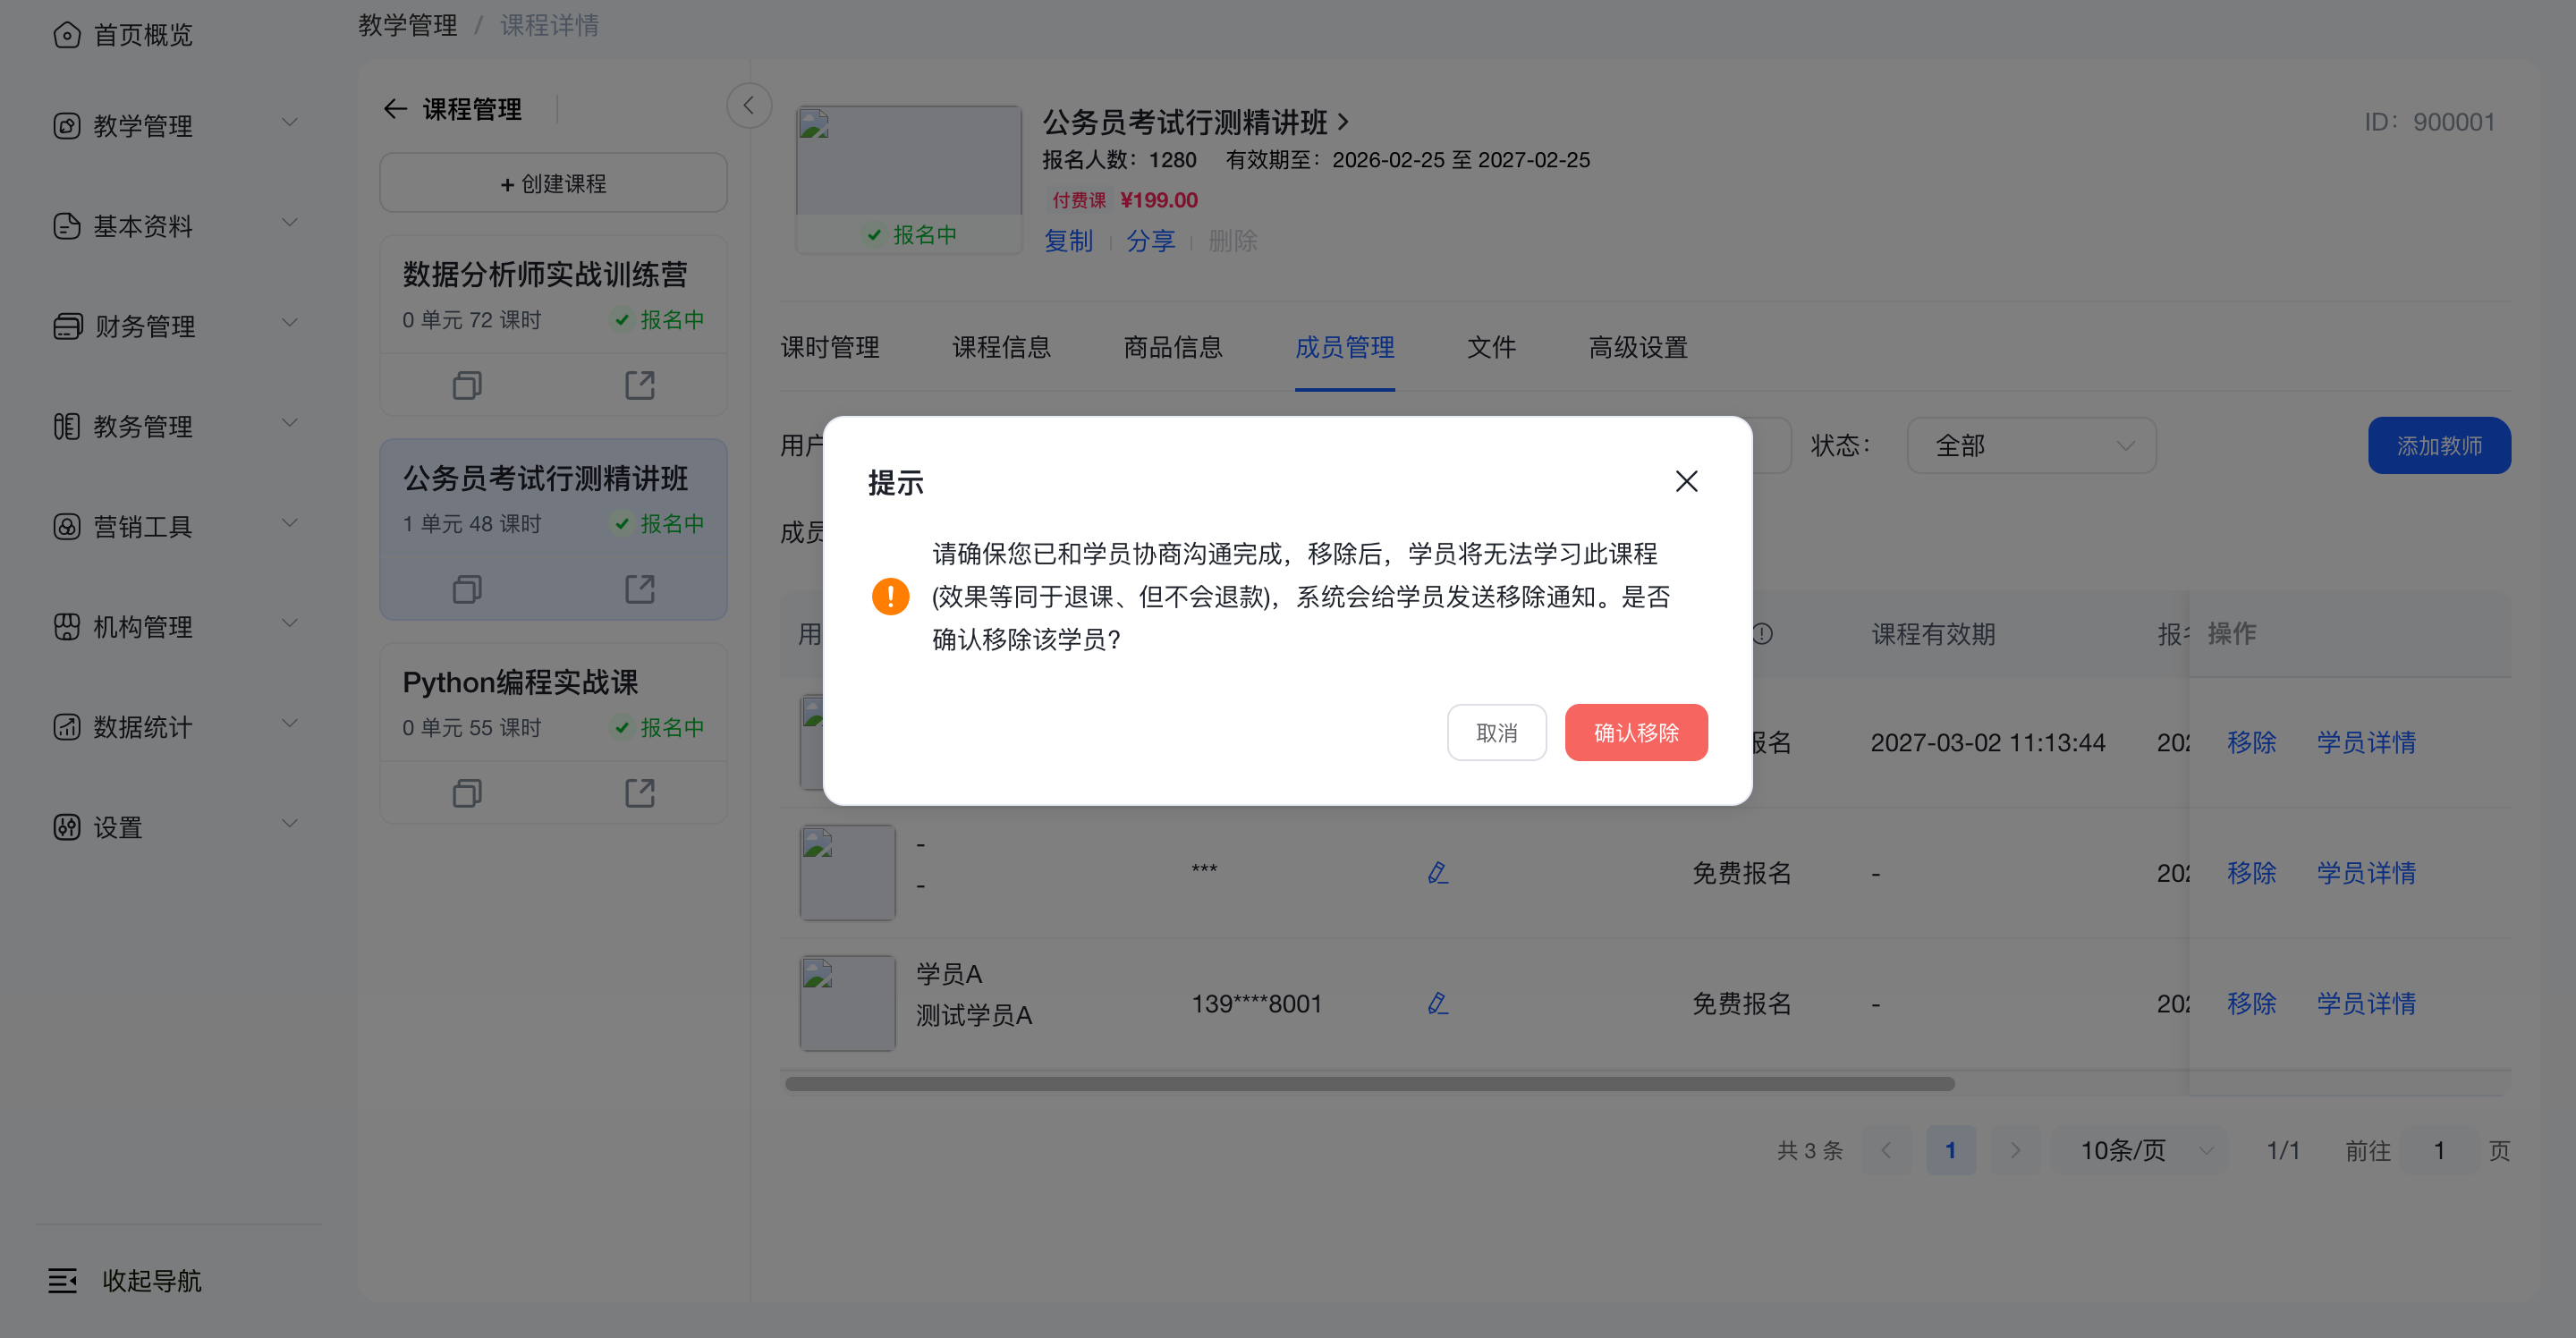Copy icon on 公务员考试行测精讲班 card

(467, 589)
